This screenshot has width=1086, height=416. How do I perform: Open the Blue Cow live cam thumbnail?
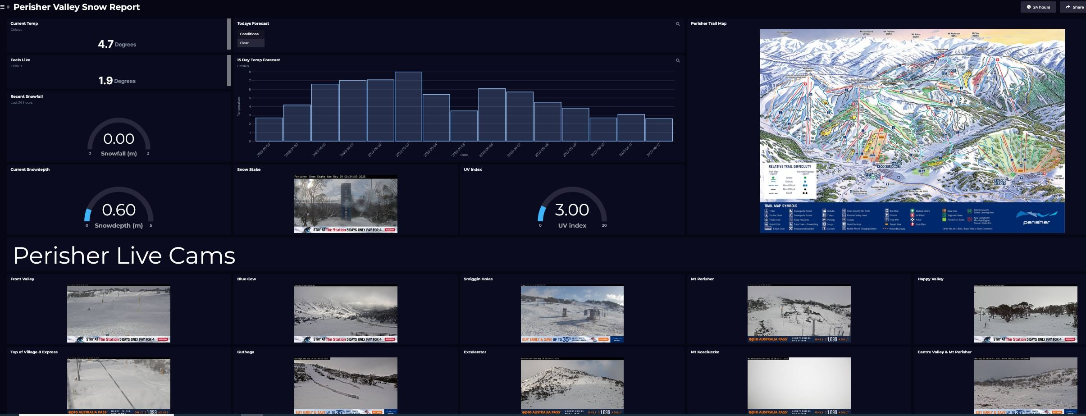click(x=346, y=313)
